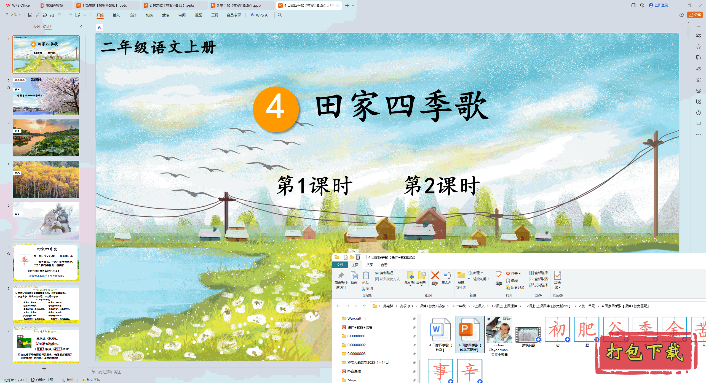Expand the 文件 menu dropdown
The width and height of the screenshot is (706, 383).
(14, 15)
